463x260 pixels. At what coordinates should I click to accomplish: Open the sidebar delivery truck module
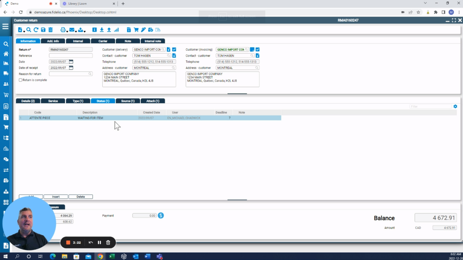coord(6,73)
